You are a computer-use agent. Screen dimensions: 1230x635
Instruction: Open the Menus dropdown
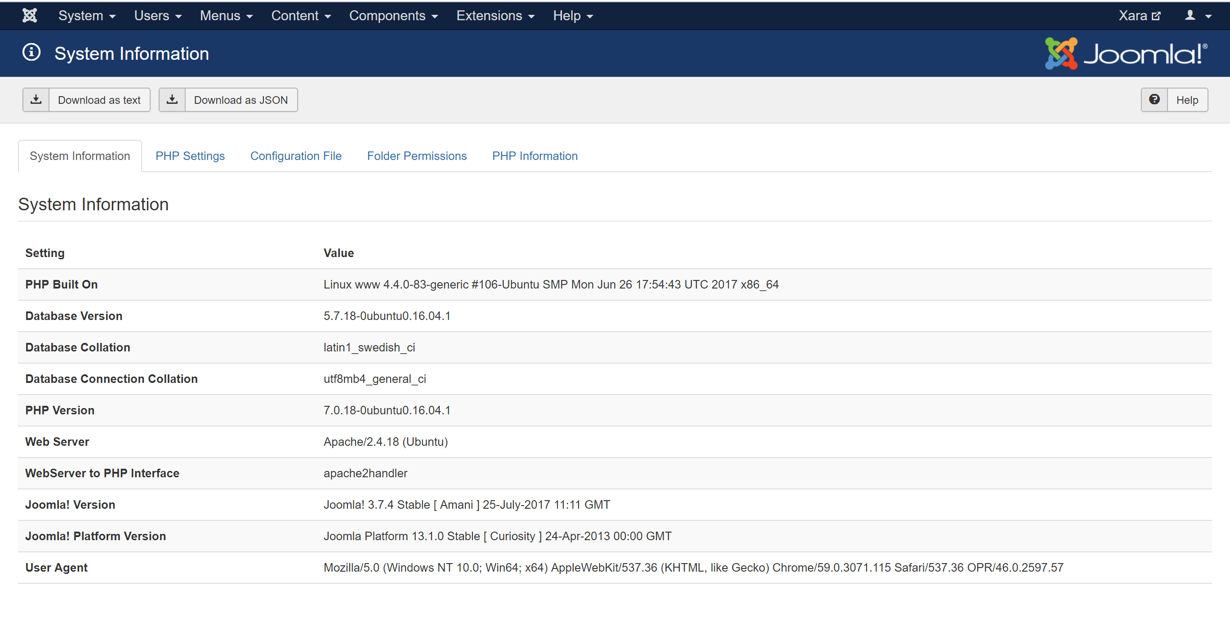(x=226, y=16)
